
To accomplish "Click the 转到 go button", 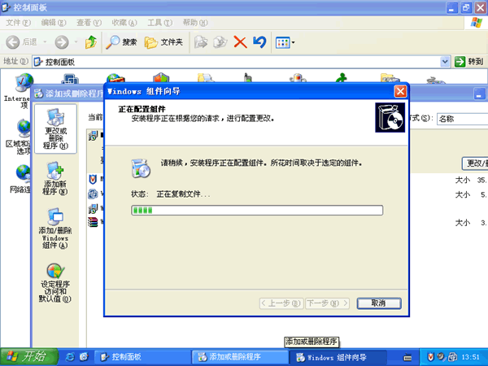I will point(469,62).
